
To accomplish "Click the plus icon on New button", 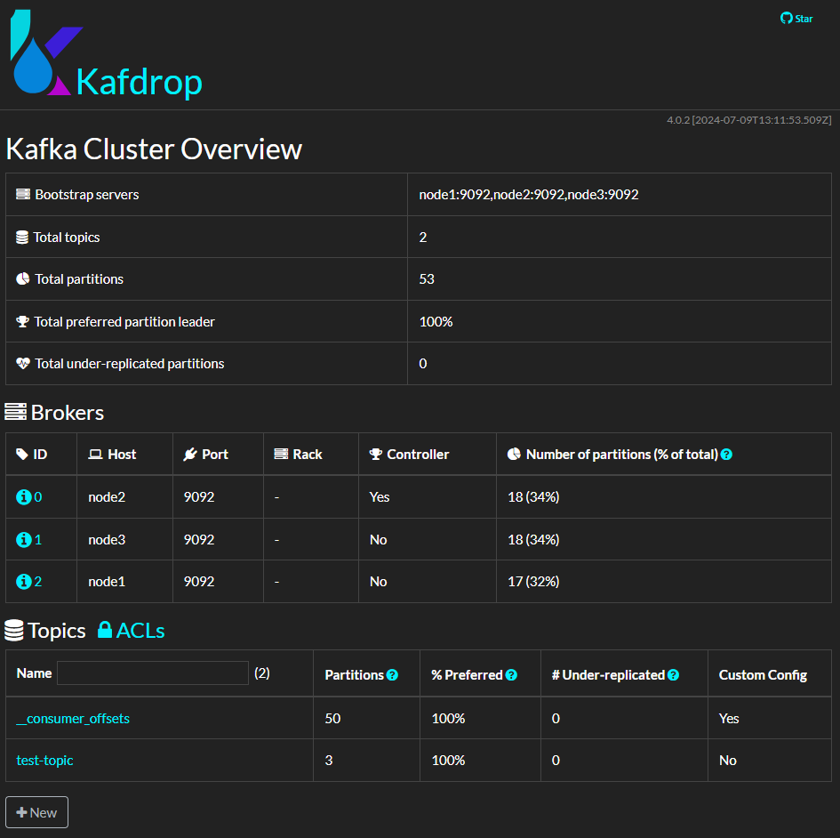I will click(x=21, y=812).
